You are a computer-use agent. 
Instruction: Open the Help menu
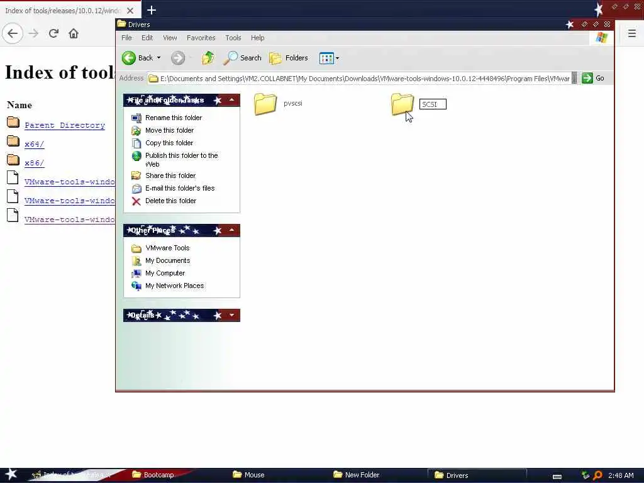(x=257, y=38)
